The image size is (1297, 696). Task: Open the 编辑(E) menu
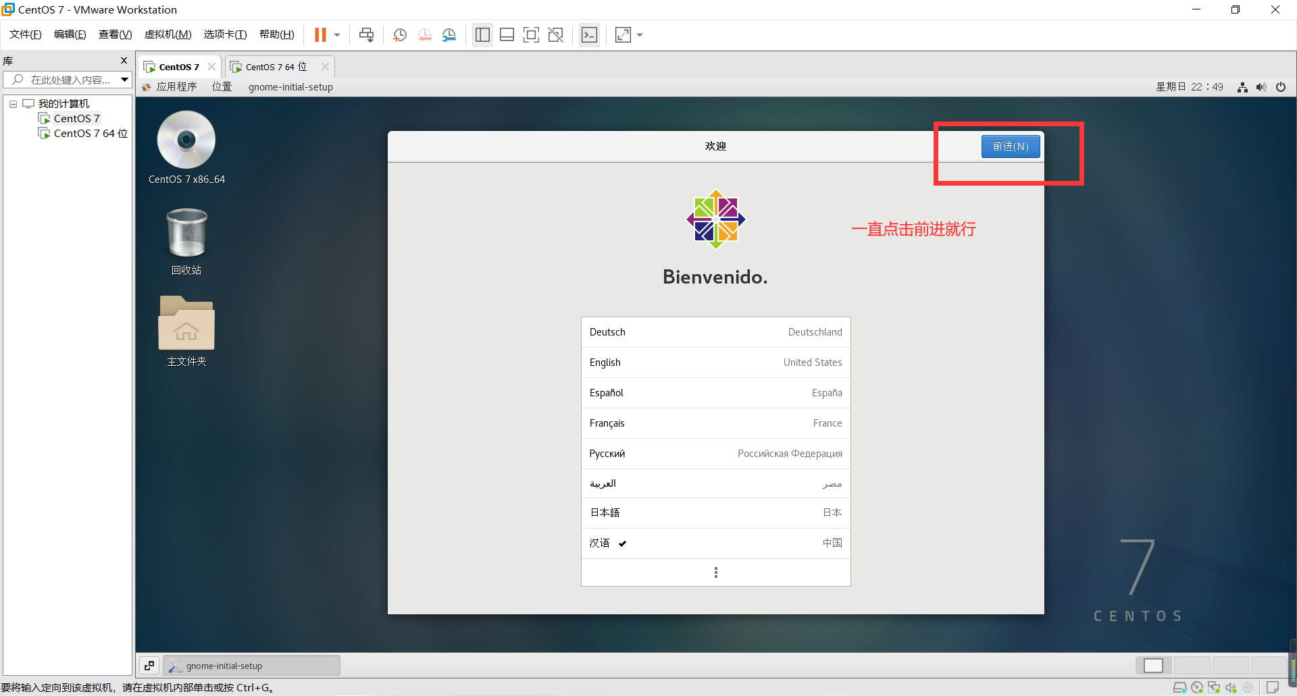(70, 34)
